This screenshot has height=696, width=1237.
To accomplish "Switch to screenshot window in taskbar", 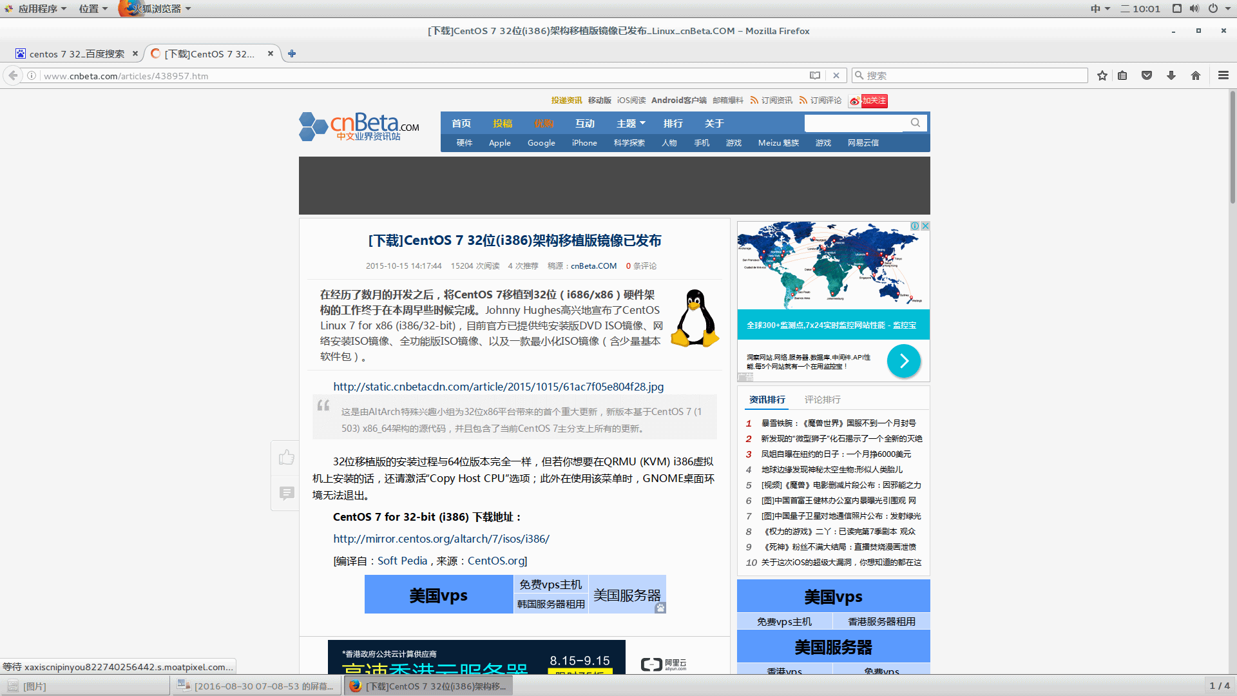I will [256, 686].
